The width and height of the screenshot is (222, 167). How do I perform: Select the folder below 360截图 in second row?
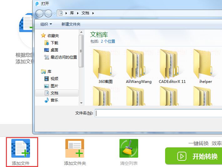point(102,96)
